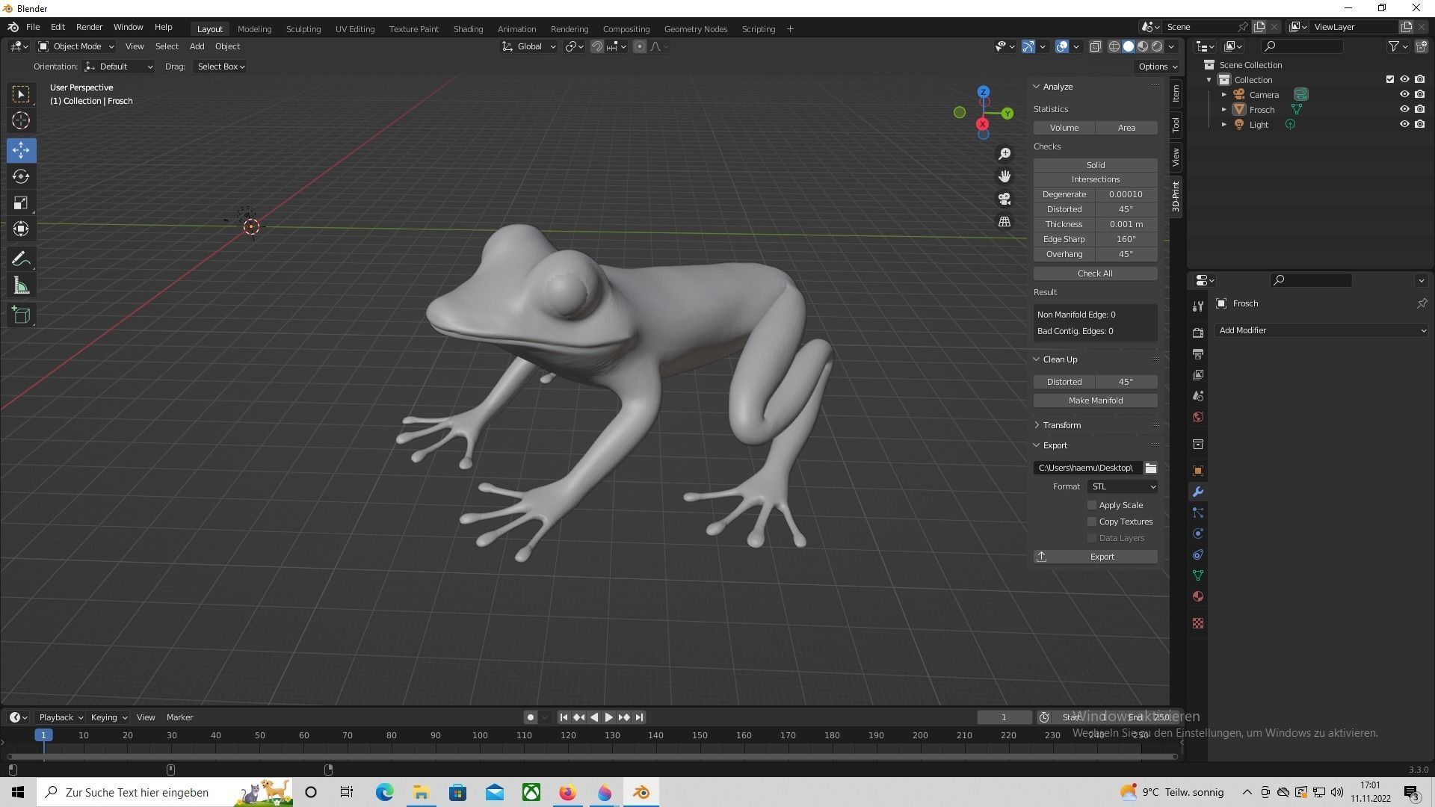Screen dimensions: 1435x807
Task: Disable Frosch in renders camera icon
Action: (1419, 110)
